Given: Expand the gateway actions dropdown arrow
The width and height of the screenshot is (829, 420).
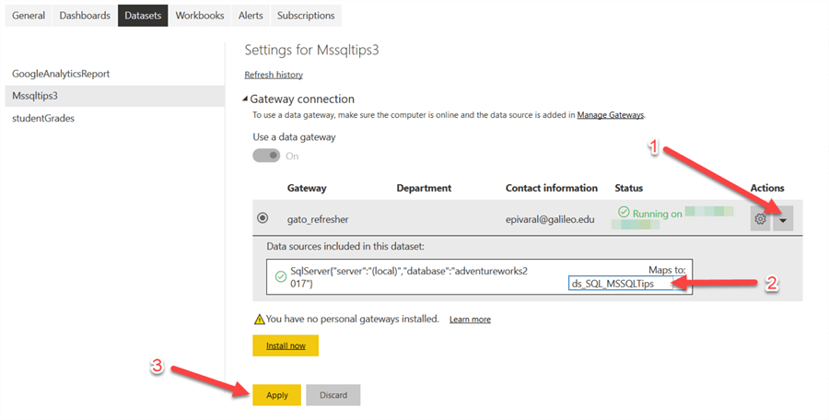Looking at the screenshot, I should [782, 219].
